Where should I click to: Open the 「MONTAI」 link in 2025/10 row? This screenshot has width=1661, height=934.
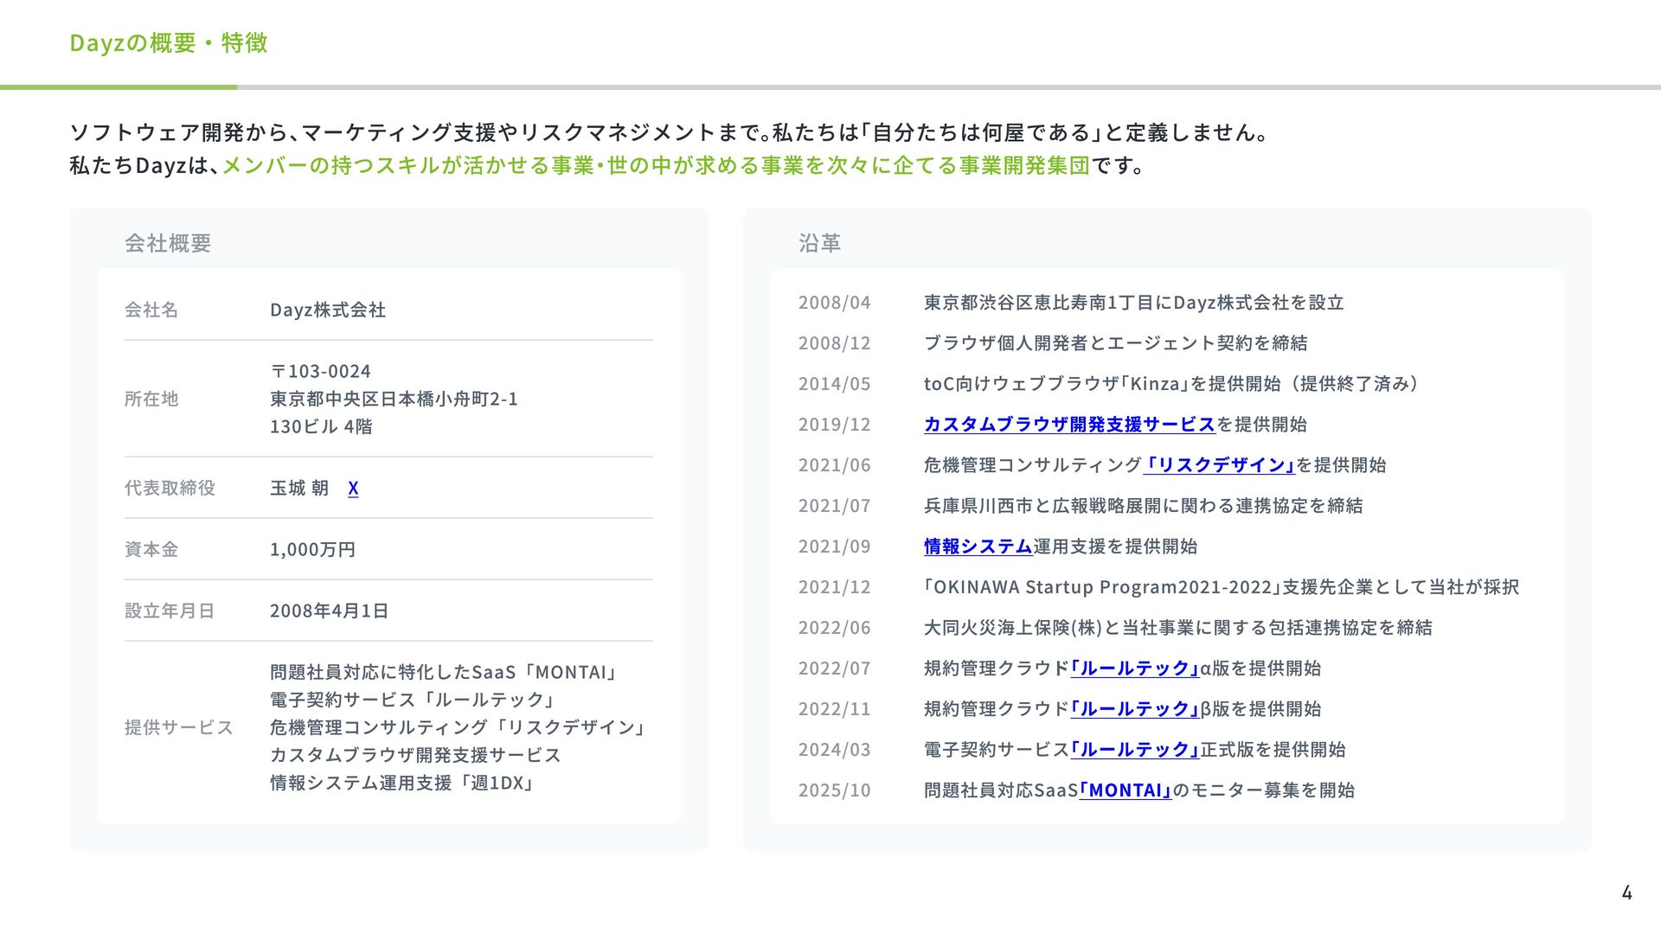pos(1125,790)
